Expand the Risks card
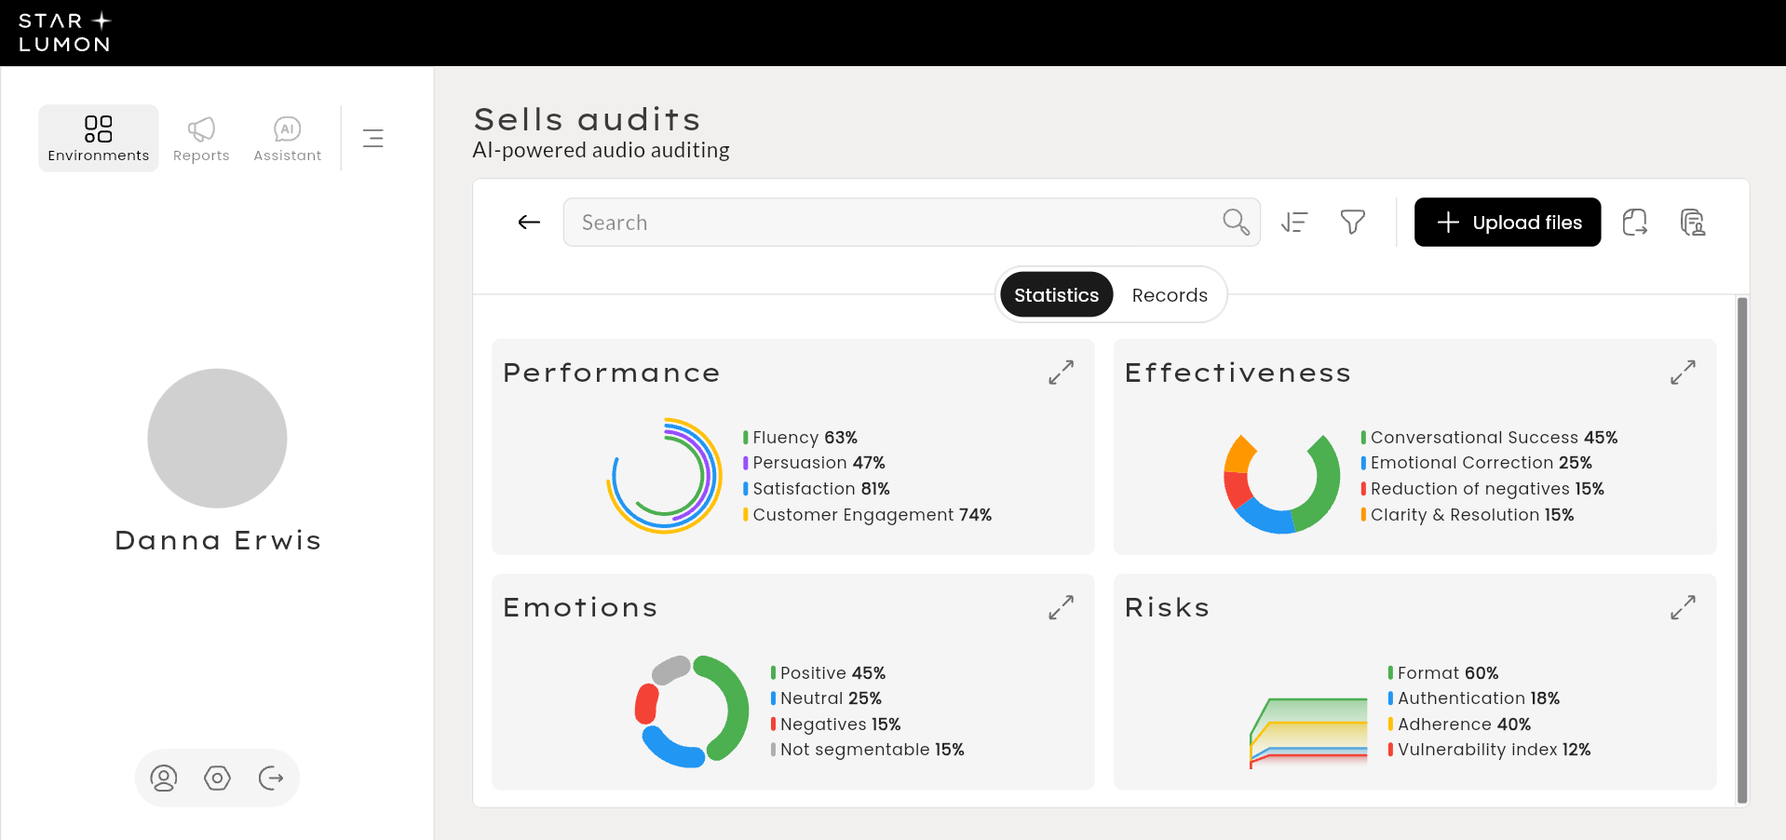 [x=1683, y=607]
